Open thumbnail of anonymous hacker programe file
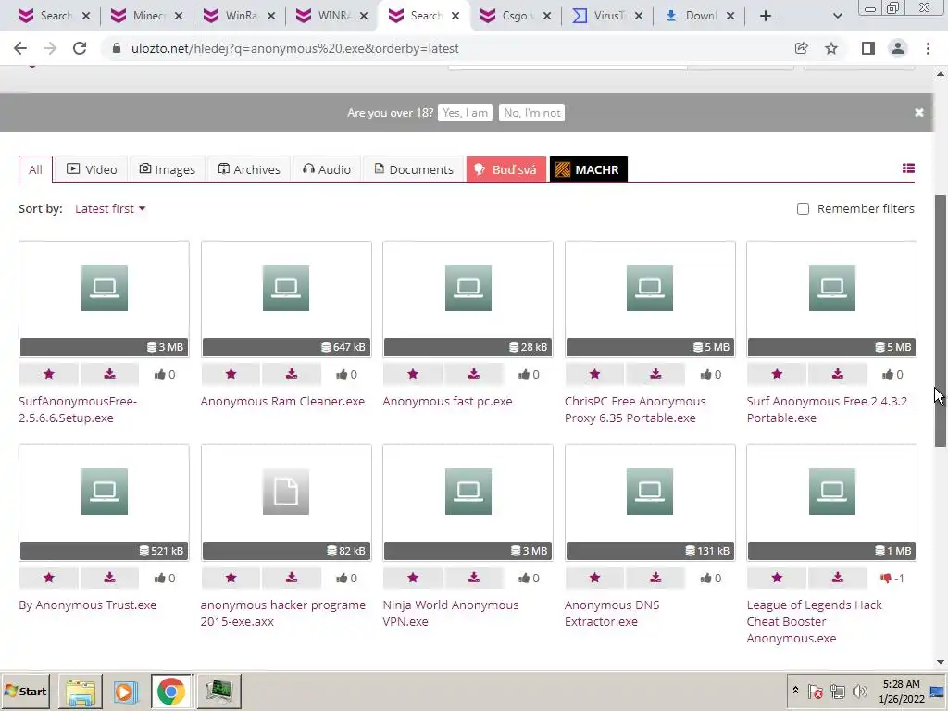Screen dimensions: 948x711 (286, 503)
